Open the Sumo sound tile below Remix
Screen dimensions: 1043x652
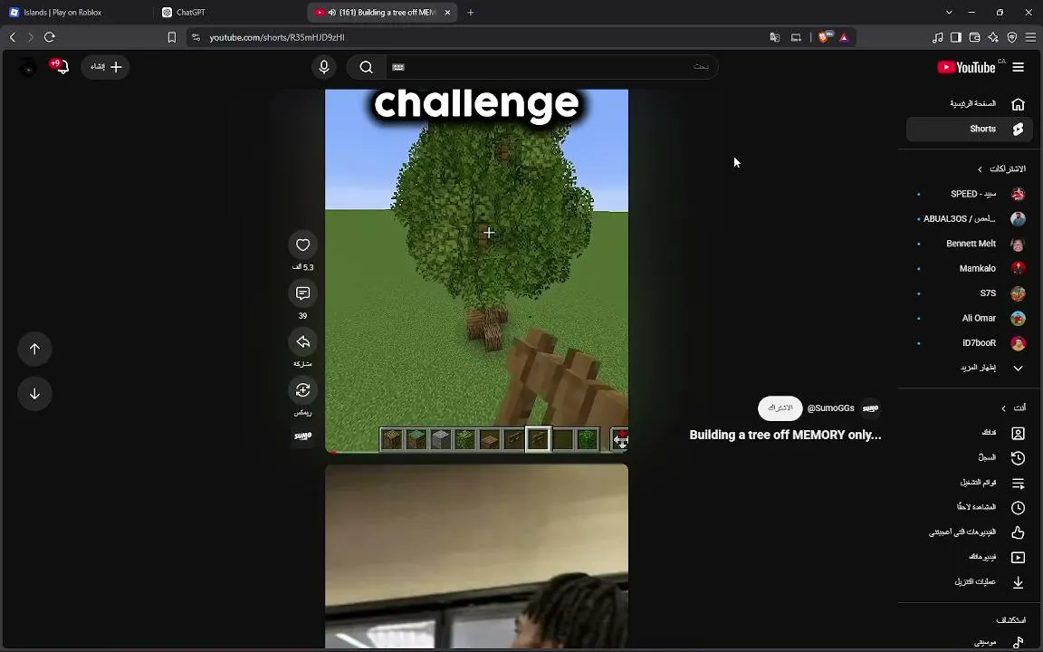click(302, 436)
